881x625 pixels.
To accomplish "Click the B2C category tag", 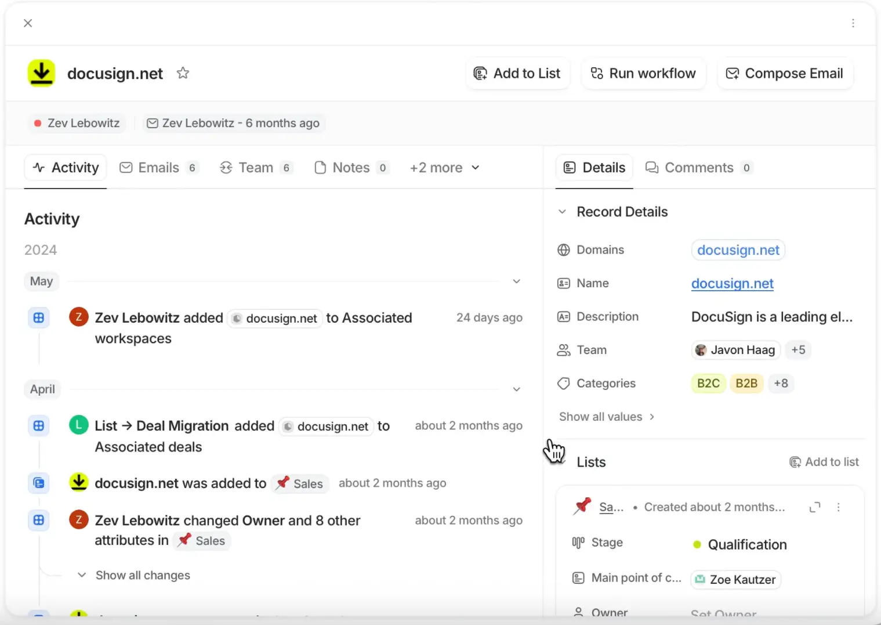I will (x=708, y=384).
